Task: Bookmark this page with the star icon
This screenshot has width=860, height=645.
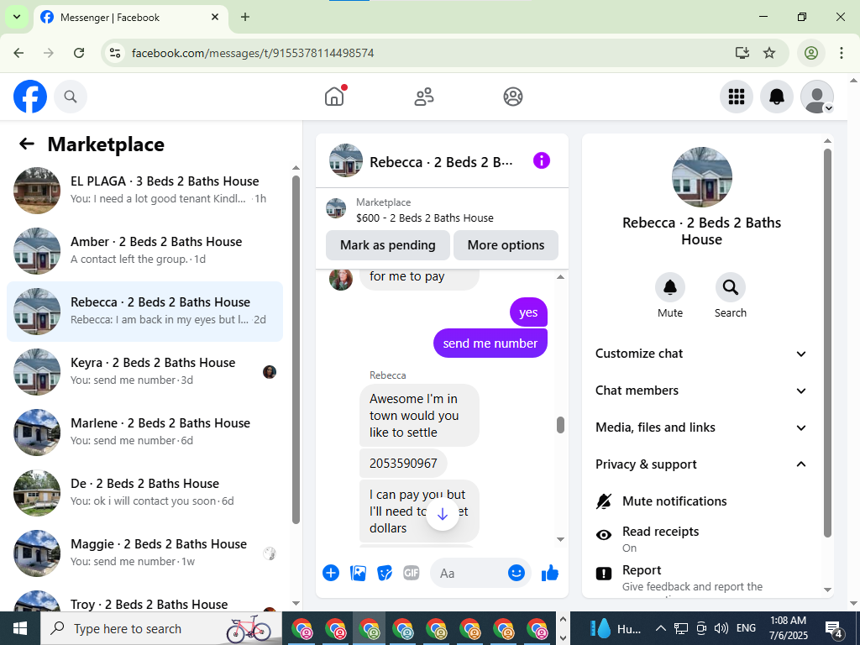Action: coord(769,53)
